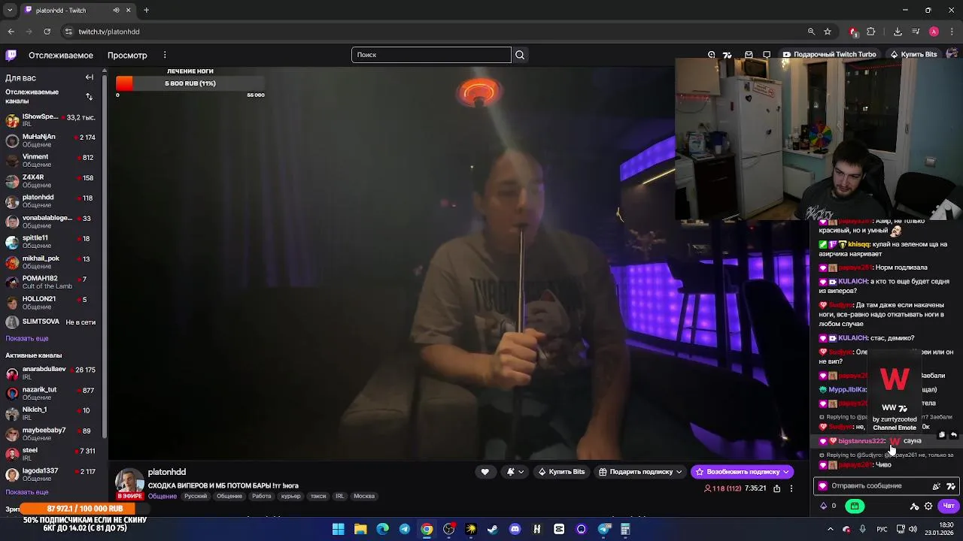This screenshot has width=963, height=541.
Task: Expand followed channels with Показать еще
Action: (x=27, y=339)
